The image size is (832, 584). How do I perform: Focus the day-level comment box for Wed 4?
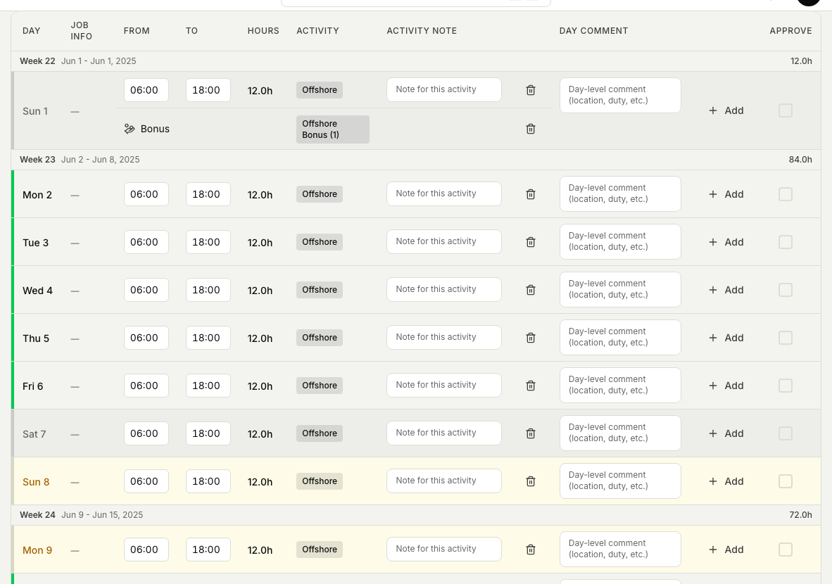[620, 290]
